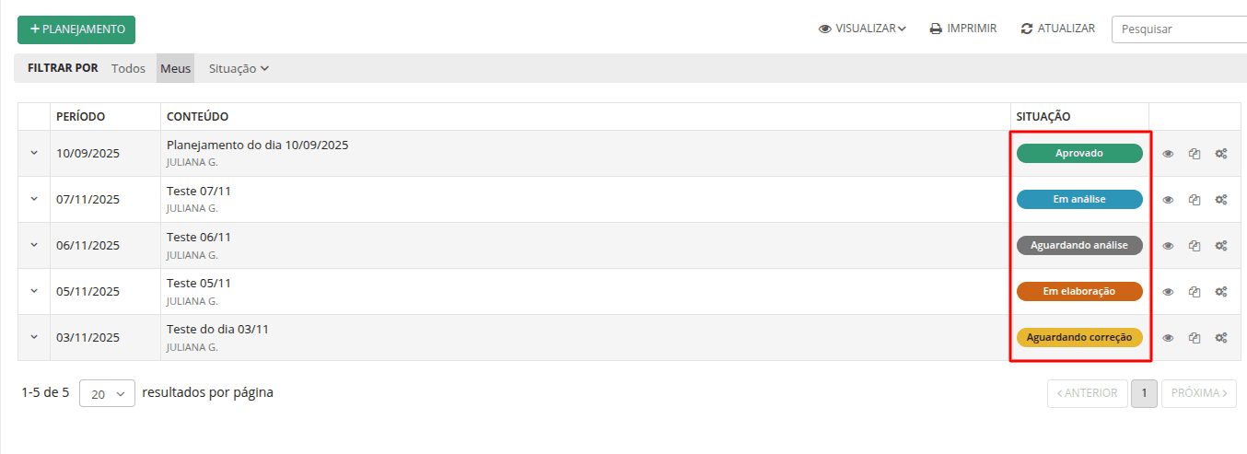The height and width of the screenshot is (454, 1247).
Task: Click the eye icon for the 10/09/2025 row
Action: click(1168, 154)
